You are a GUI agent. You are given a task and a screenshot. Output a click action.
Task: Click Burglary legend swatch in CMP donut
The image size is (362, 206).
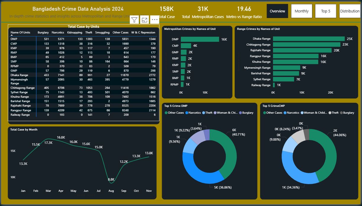(x=342, y=113)
